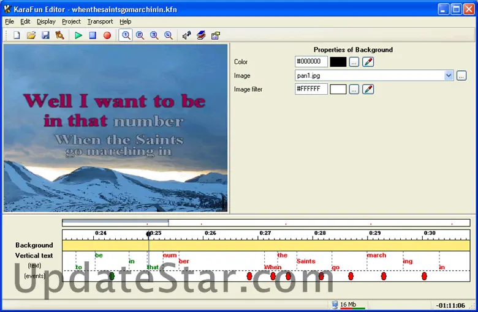The width and height of the screenshot is (478, 312).
Task: Open a file using the folder icon
Action: pyautogui.click(x=31, y=35)
